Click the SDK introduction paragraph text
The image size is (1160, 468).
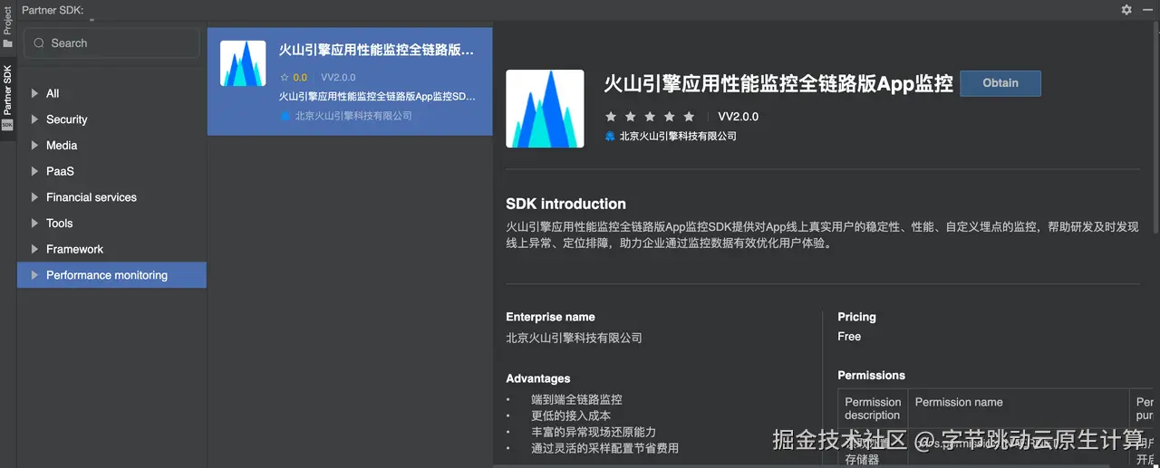click(822, 234)
